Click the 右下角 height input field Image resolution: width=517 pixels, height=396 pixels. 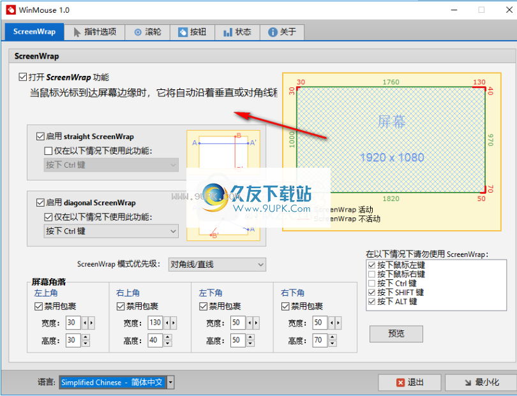(320, 341)
